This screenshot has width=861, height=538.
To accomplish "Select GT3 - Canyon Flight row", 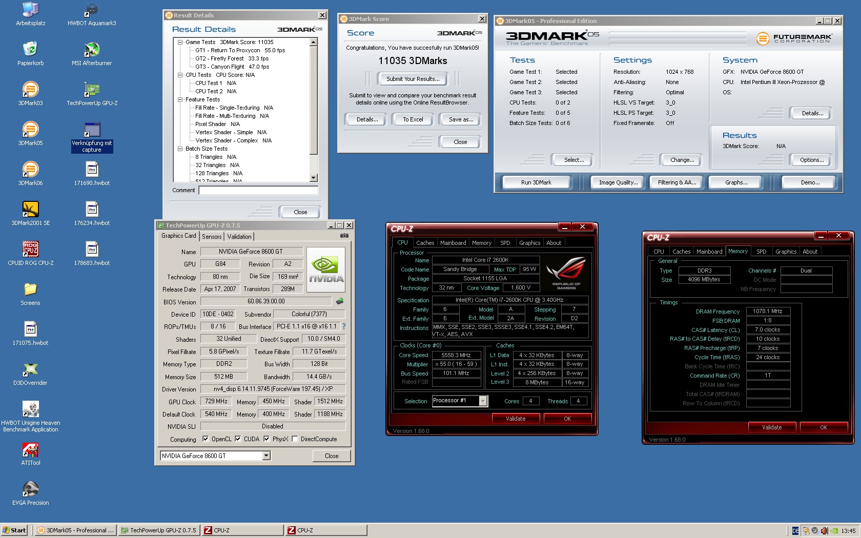I will pos(232,67).
